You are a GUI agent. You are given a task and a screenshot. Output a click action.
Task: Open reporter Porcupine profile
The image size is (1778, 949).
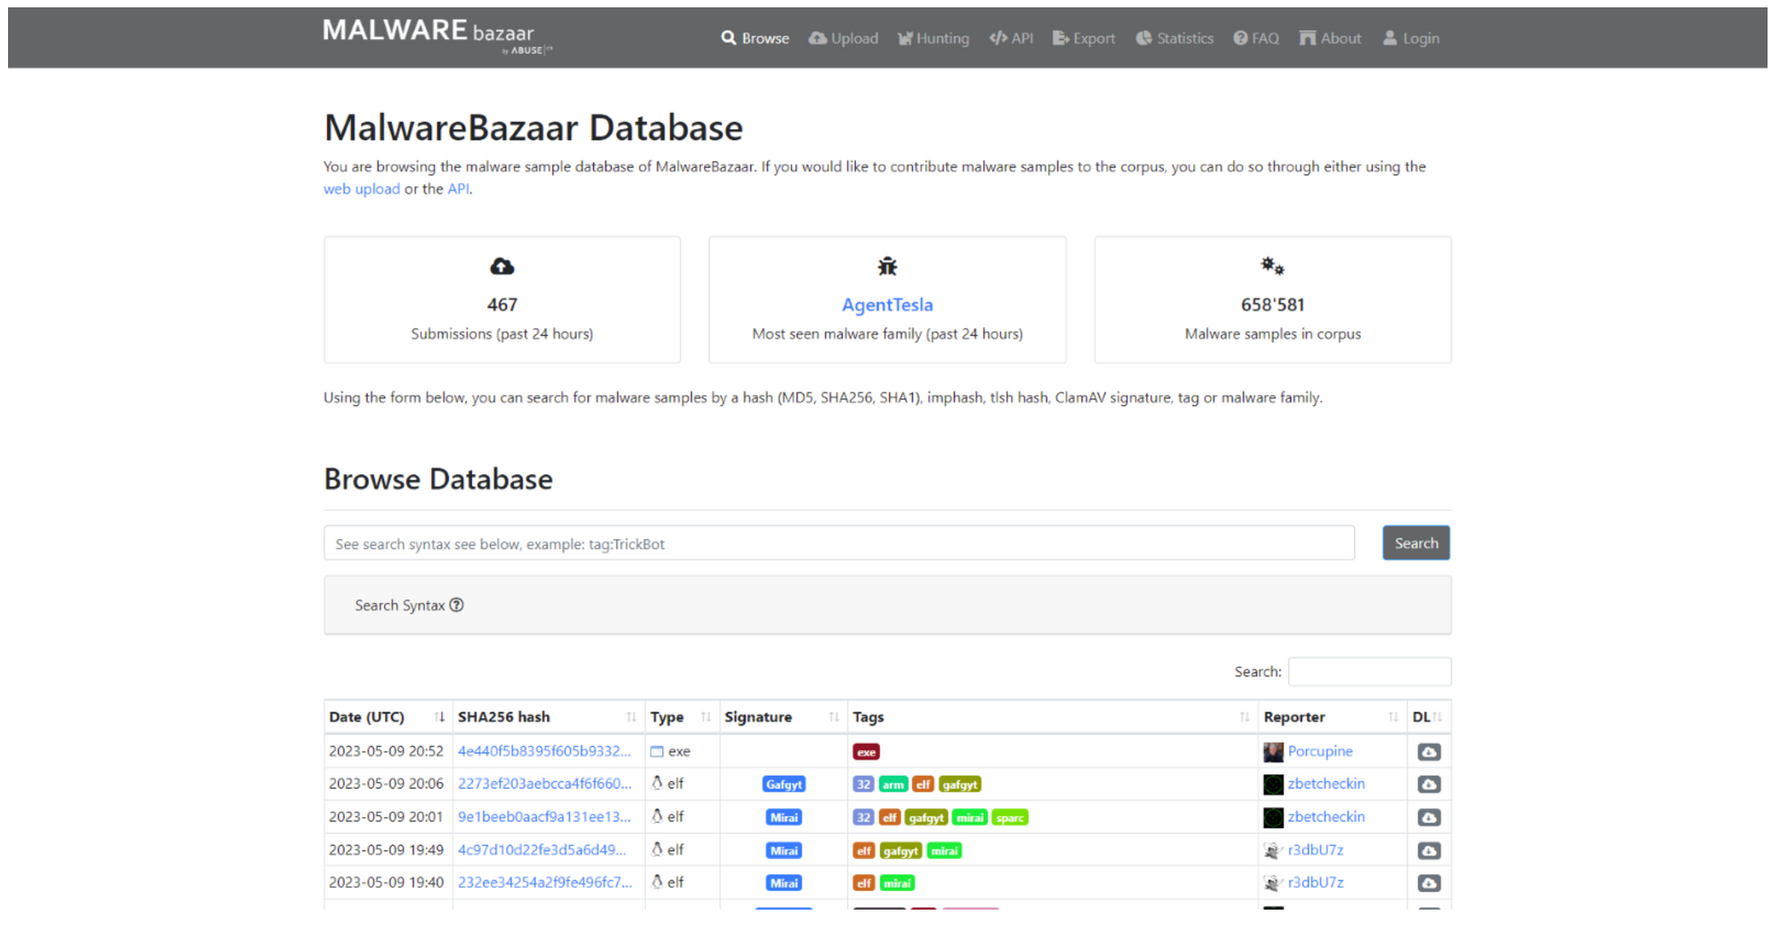click(x=1319, y=751)
